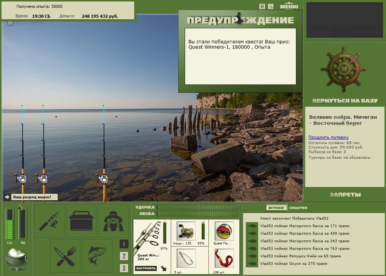
Task: Open the МЕНЮ menu
Action: pos(289,6)
